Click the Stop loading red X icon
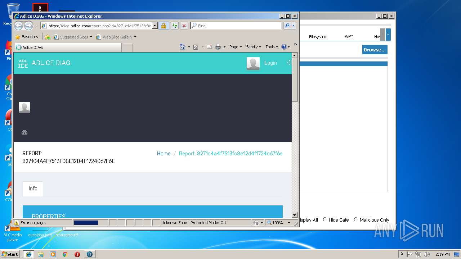461x259 pixels. (x=184, y=26)
